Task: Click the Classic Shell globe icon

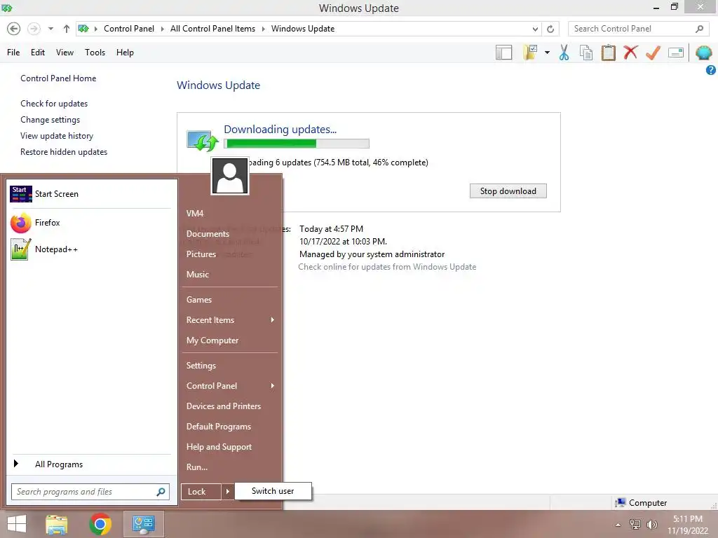Action: click(704, 53)
